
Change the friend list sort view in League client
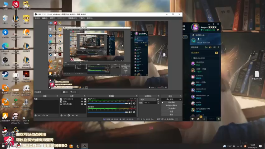point(214,47)
